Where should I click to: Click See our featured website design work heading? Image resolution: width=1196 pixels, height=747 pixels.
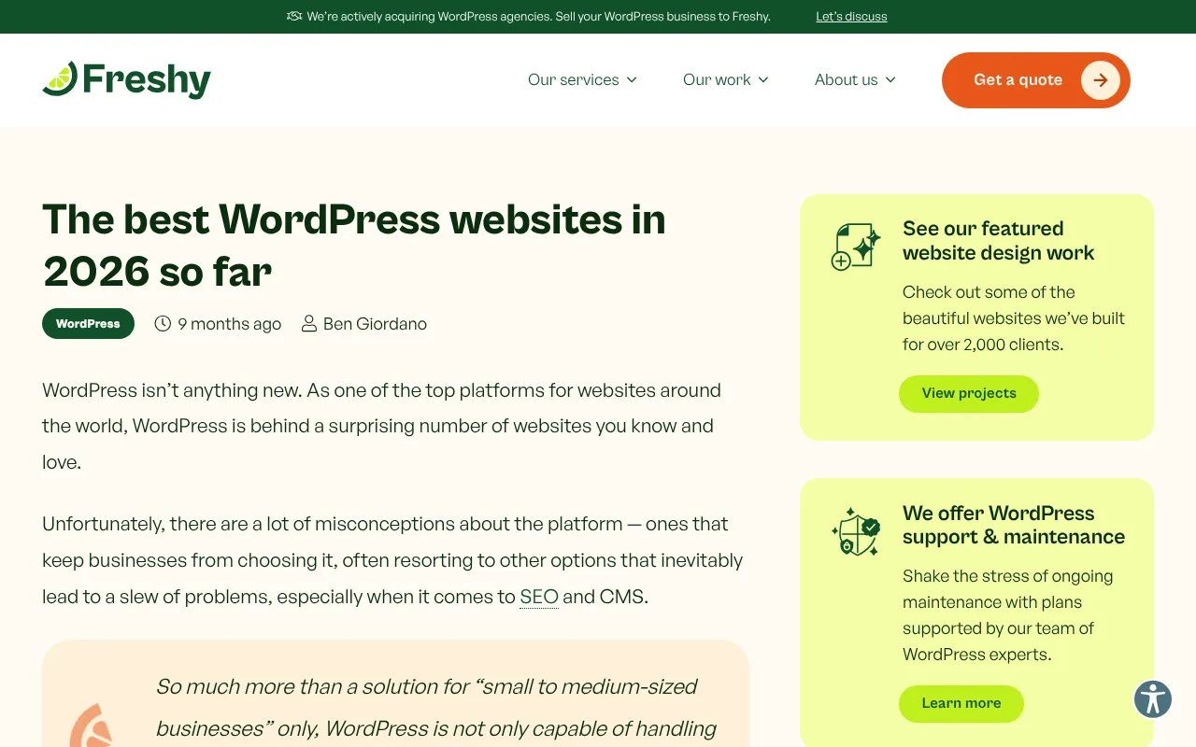999,241
